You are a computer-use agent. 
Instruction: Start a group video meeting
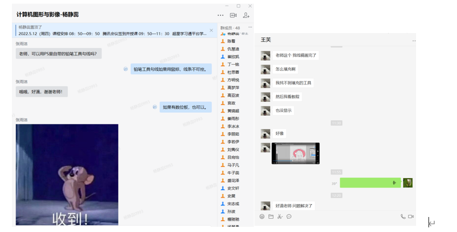[x=233, y=16]
